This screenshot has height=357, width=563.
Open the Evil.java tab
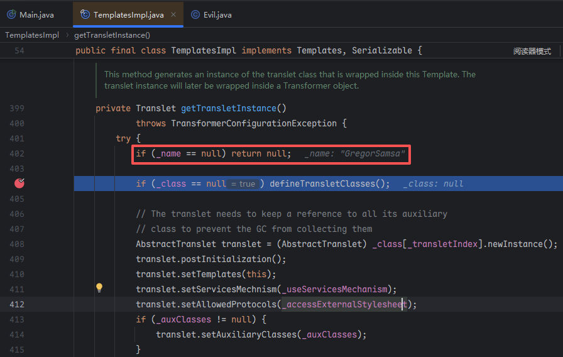tap(217, 14)
